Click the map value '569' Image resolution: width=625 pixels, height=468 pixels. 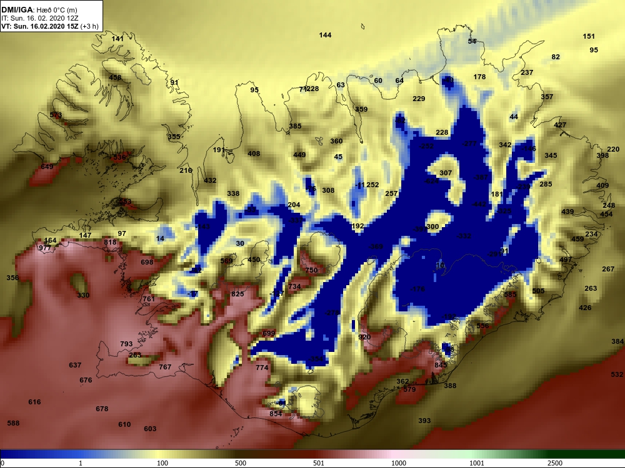click(x=226, y=261)
